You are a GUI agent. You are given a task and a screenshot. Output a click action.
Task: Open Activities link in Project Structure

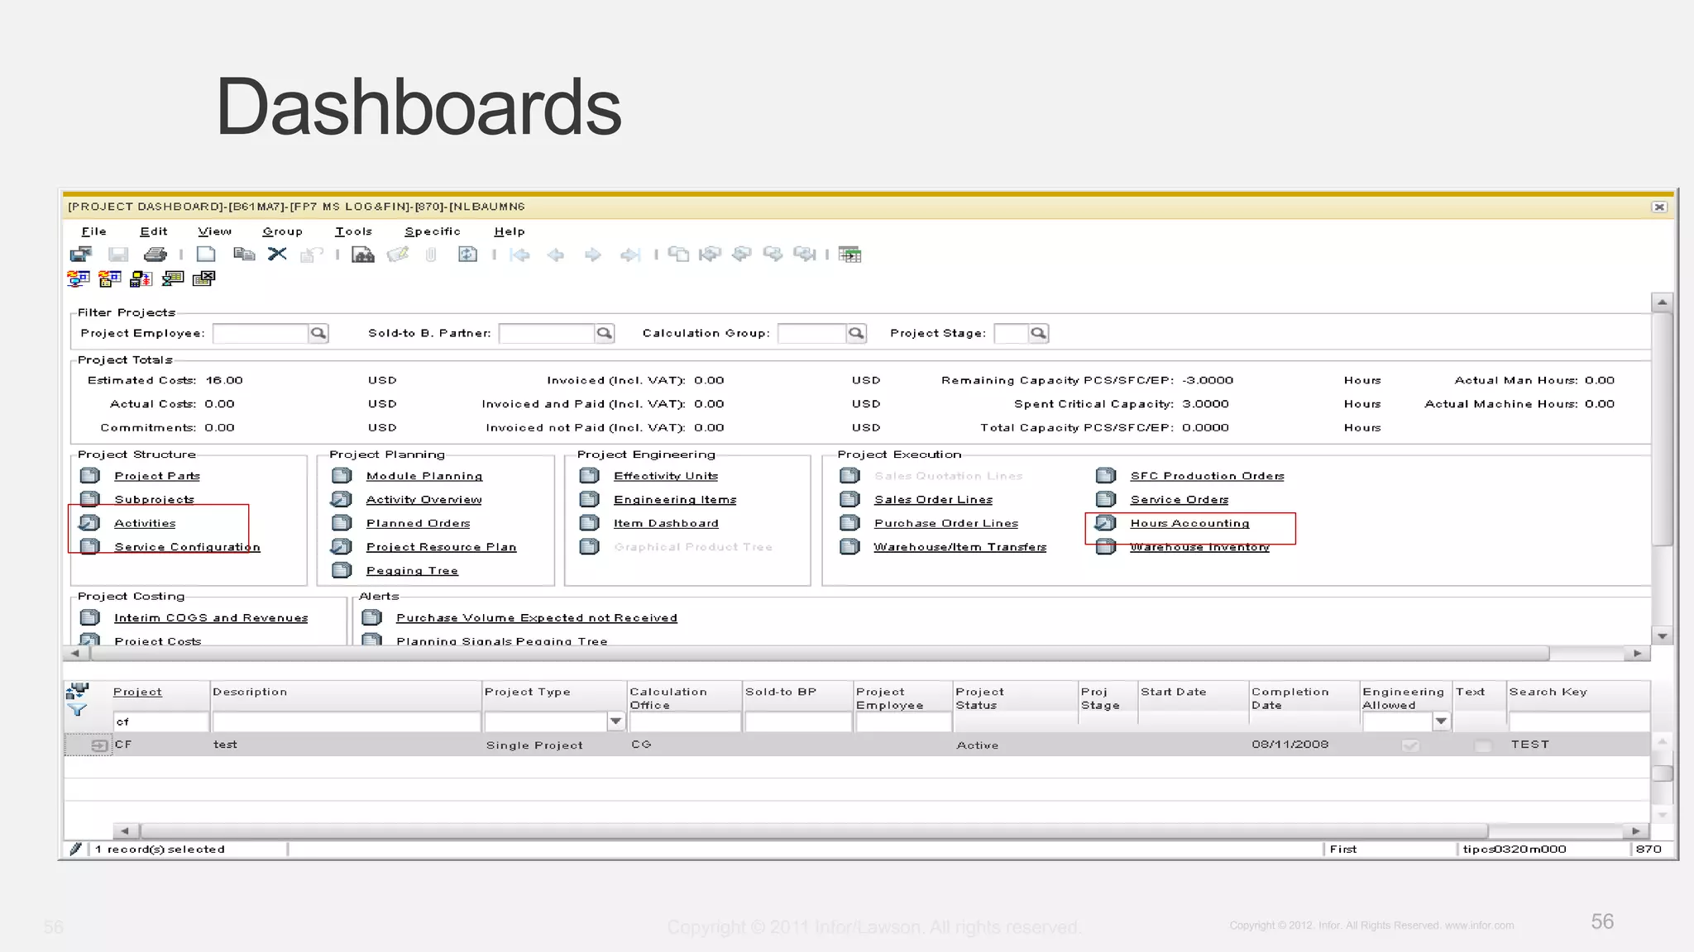(145, 523)
